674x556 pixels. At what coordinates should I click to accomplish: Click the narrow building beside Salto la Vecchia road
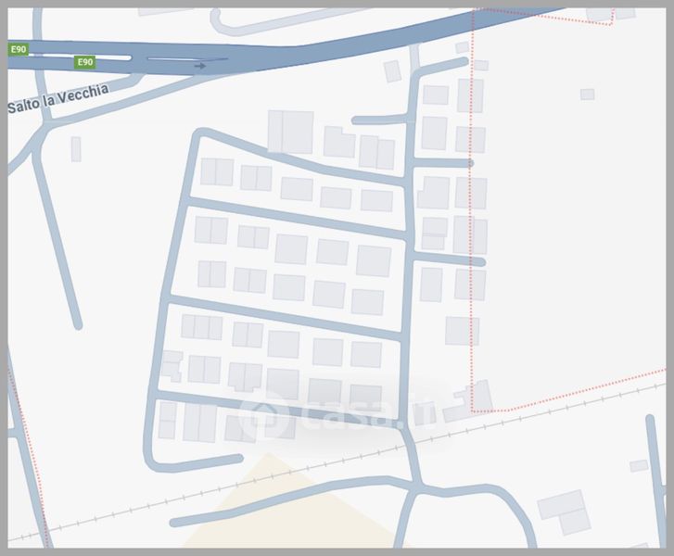click(x=75, y=148)
